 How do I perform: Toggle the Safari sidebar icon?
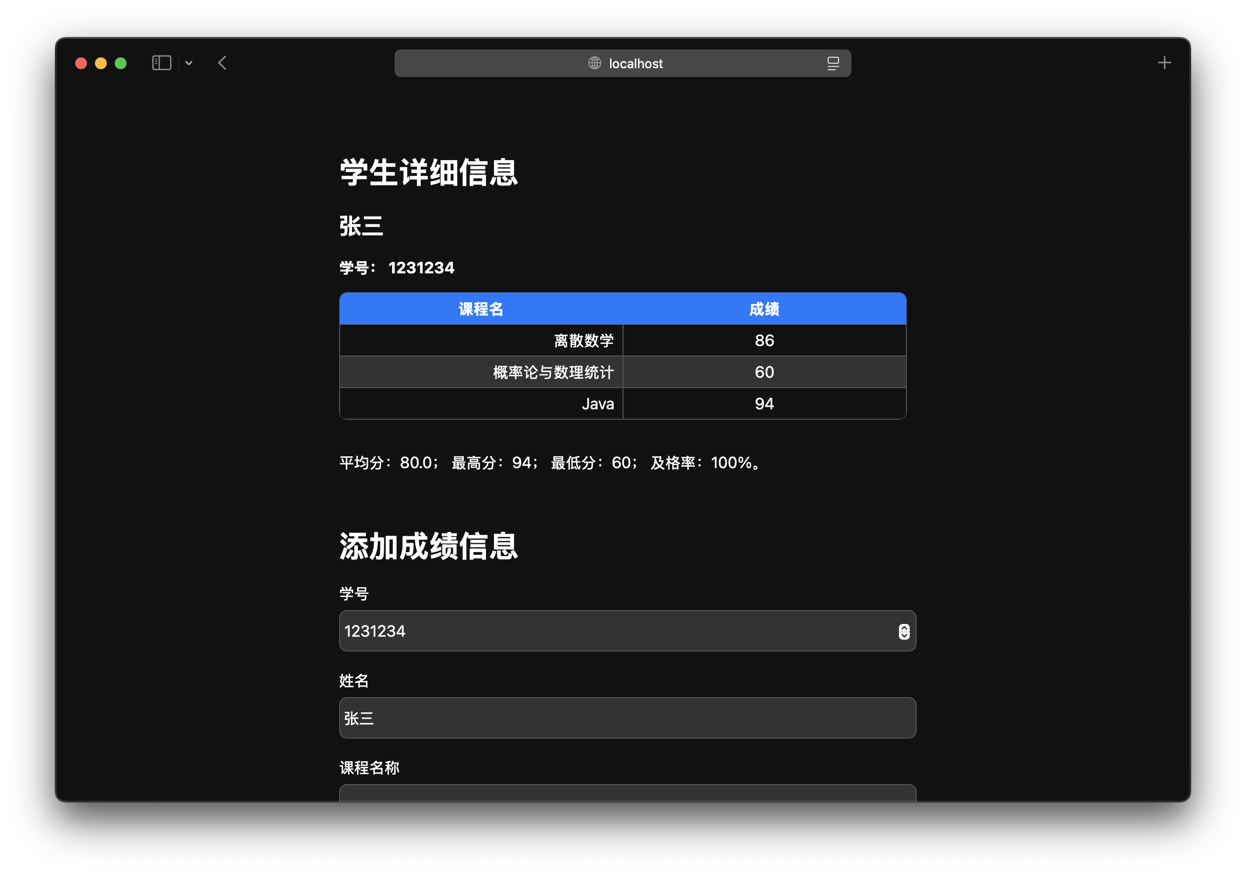161,63
